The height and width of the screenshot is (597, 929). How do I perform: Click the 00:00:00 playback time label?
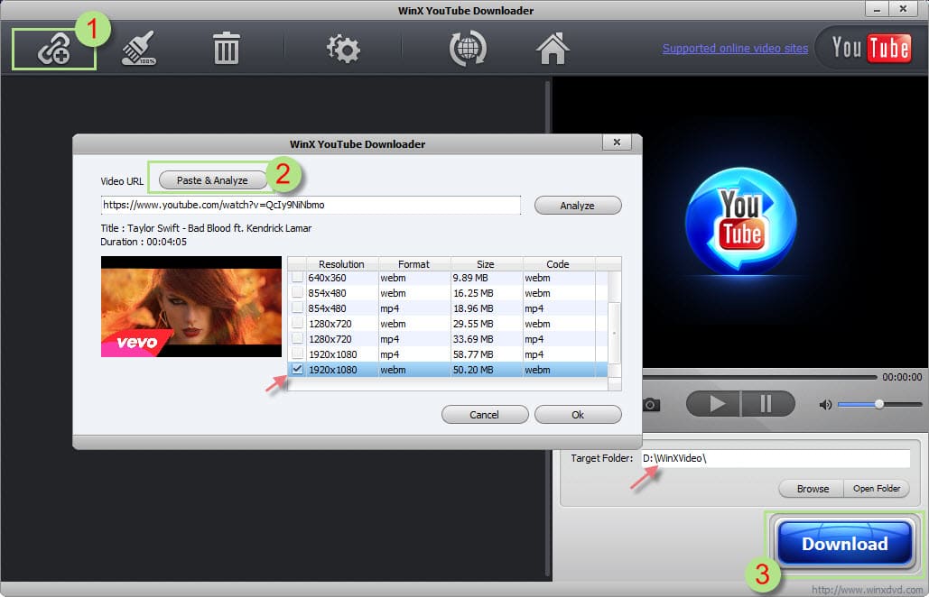(902, 377)
